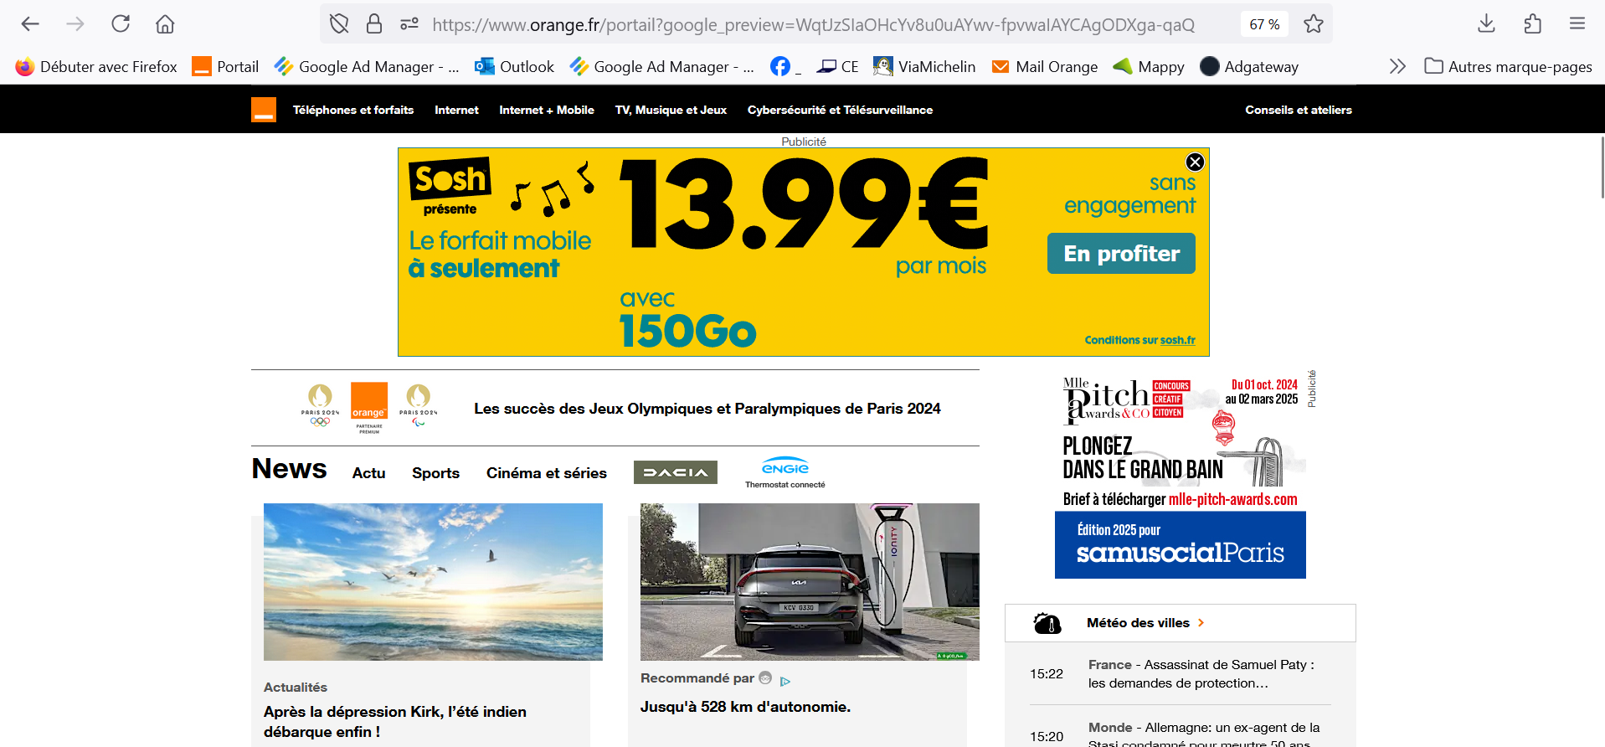Image resolution: width=1605 pixels, height=747 pixels.
Task: Open the Mappy bookmark
Action: coord(1148,66)
